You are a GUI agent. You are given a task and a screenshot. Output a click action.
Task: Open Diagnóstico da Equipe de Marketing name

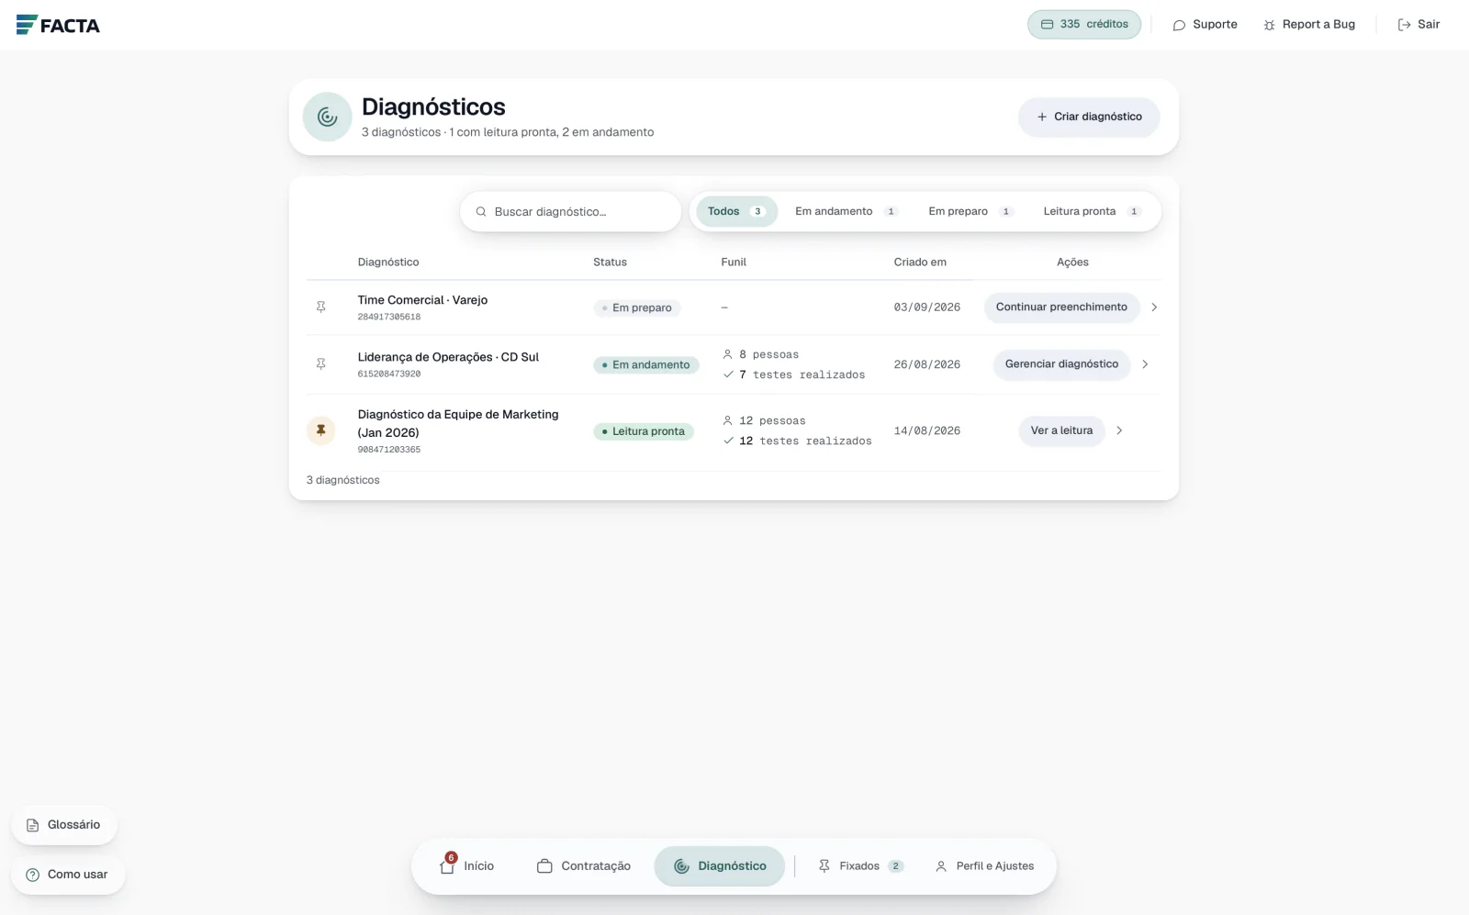458,423
